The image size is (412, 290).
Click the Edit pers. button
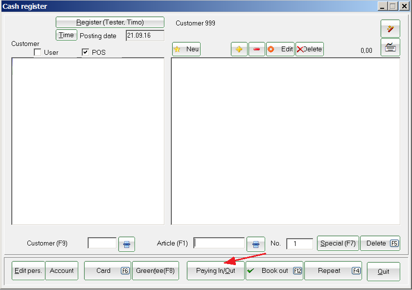coord(28,270)
